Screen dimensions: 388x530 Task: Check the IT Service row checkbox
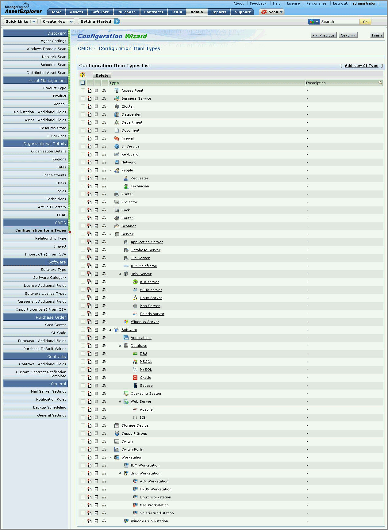coord(83,146)
